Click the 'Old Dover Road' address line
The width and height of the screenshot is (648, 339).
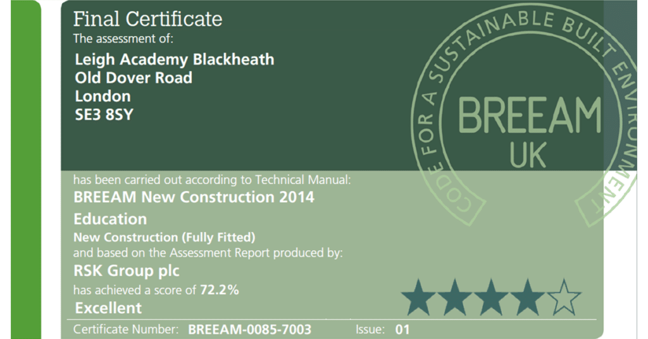coord(134,78)
